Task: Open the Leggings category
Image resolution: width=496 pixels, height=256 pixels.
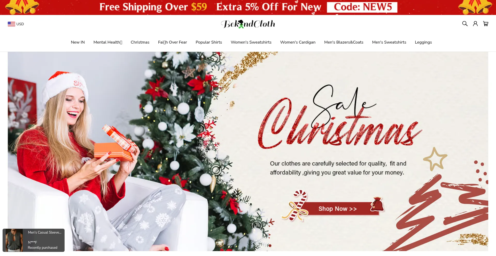Action: click(x=423, y=42)
